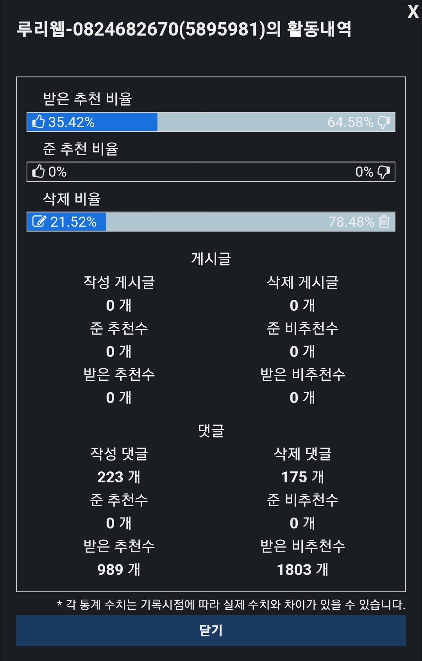Click thumbs-up icon in 준 추천 비율 bar
The width and height of the screenshot is (422, 661).
coord(38,171)
